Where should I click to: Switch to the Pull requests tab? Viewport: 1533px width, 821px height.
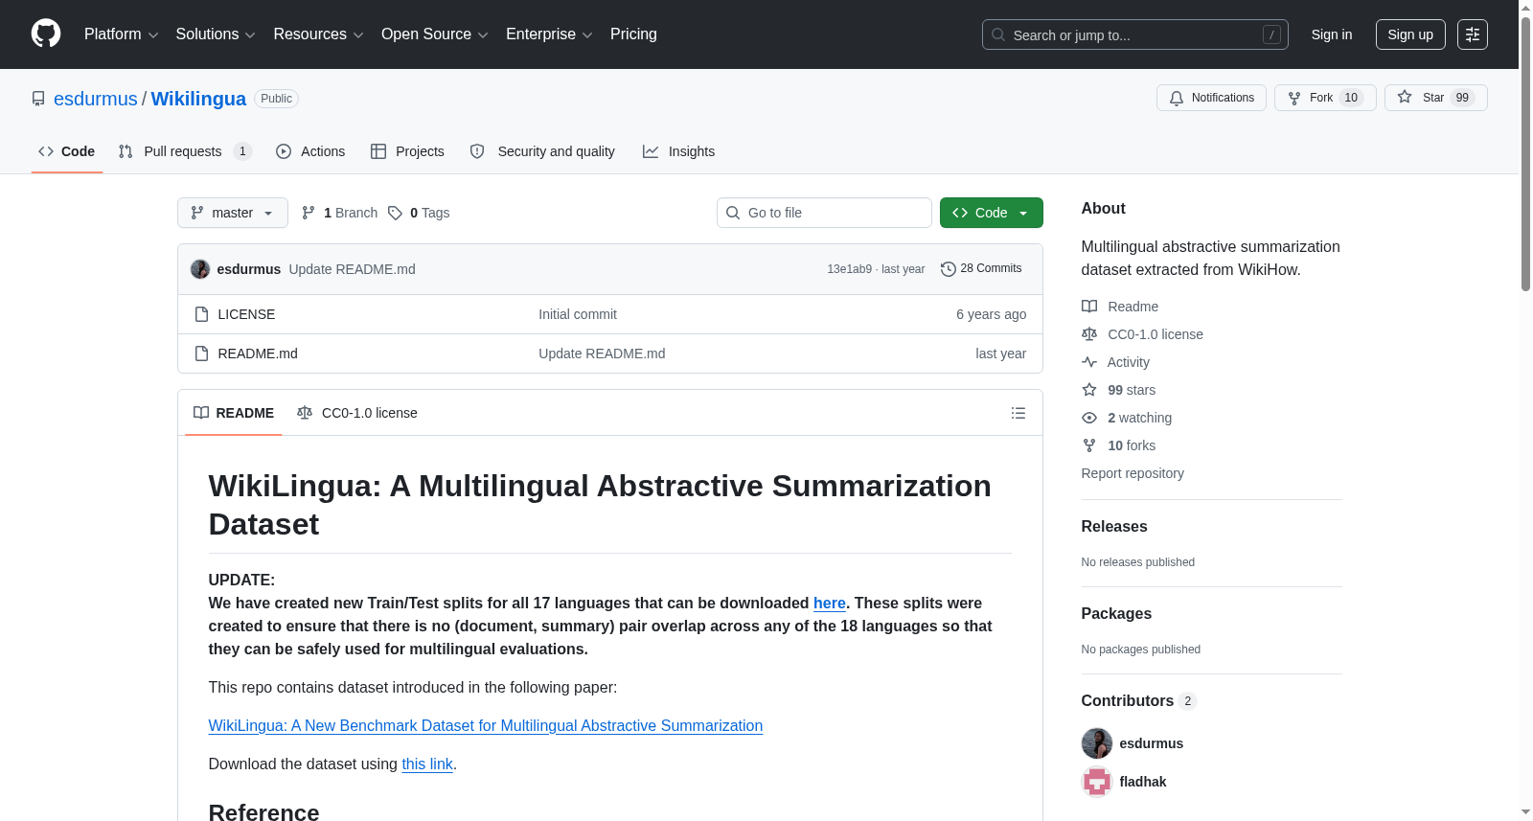tap(185, 151)
